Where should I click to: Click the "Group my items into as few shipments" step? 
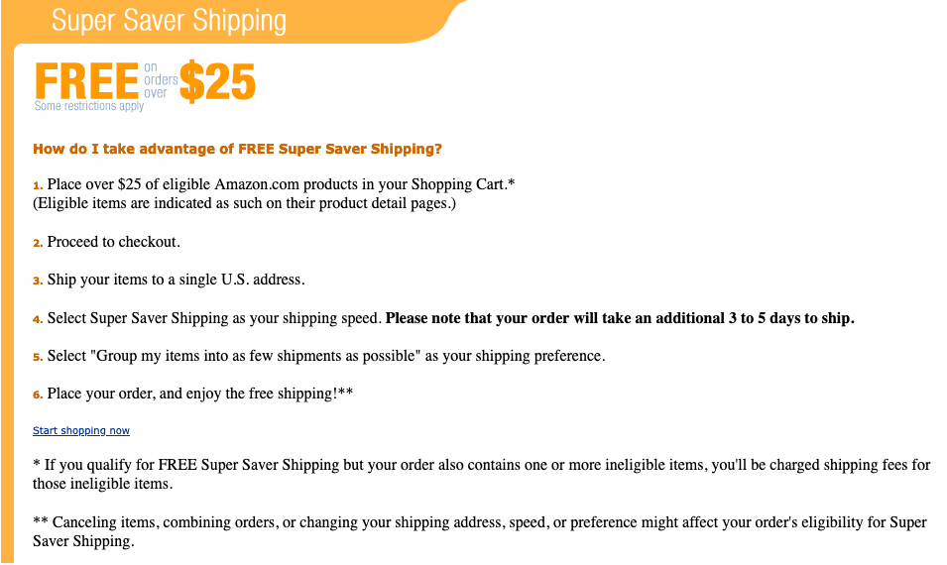pyautogui.click(x=326, y=356)
